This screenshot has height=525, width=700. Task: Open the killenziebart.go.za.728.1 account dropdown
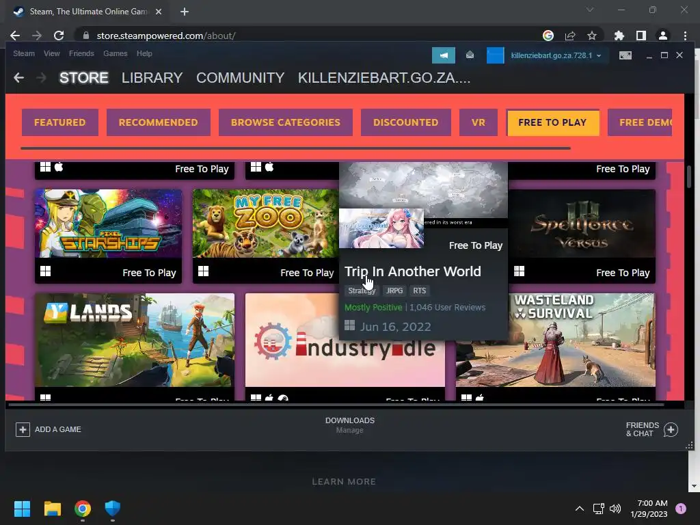pos(556,55)
